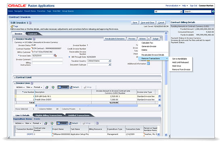This screenshot has width=222, height=148.
Task: Detach the Expenditure Items table
Action: [73, 123]
